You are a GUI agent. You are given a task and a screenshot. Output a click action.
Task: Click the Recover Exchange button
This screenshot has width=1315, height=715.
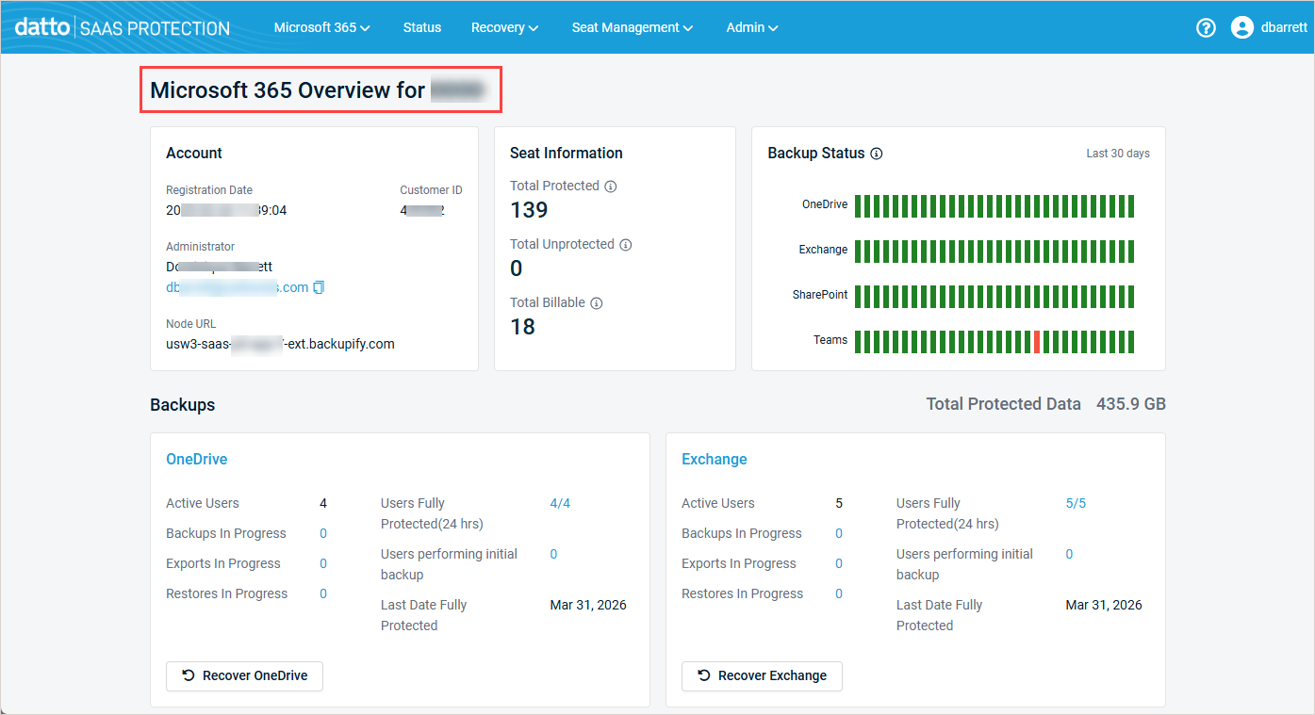(x=761, y=675)
